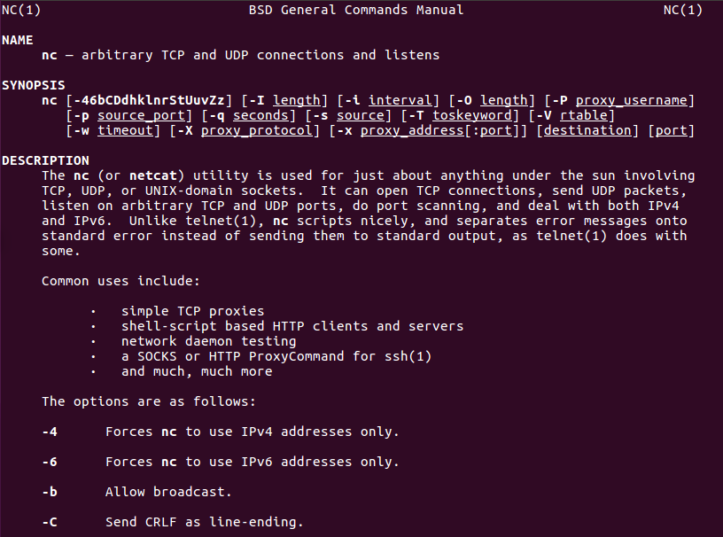Click the underlined proxy_protocol argument
Image resolution: width=723 pixels, height=537 pixels.
(257, 130)
